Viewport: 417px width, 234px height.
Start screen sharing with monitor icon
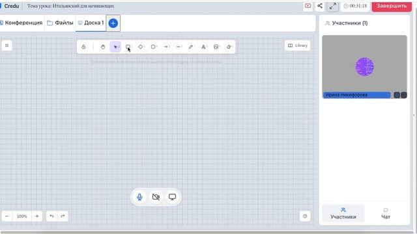click(x=172, y=197)
